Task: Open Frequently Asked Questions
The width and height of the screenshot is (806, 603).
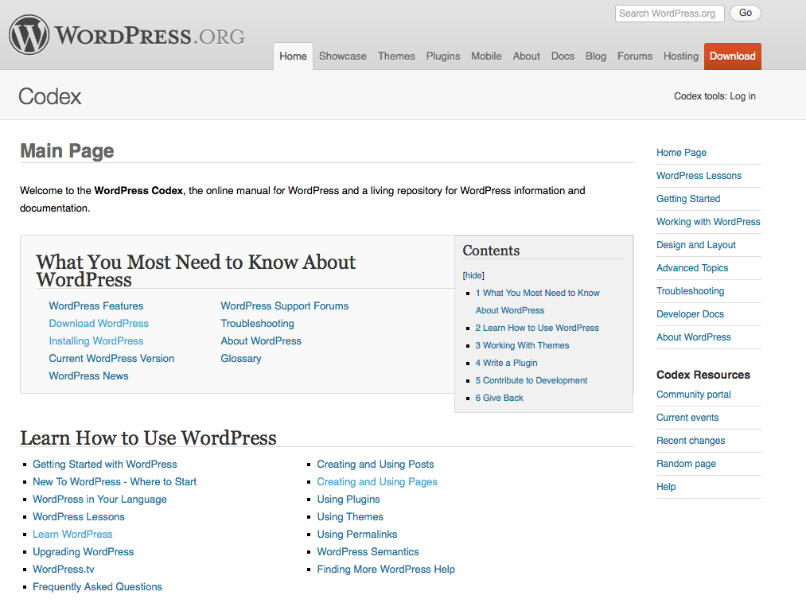Action: [x=97, y=586]
